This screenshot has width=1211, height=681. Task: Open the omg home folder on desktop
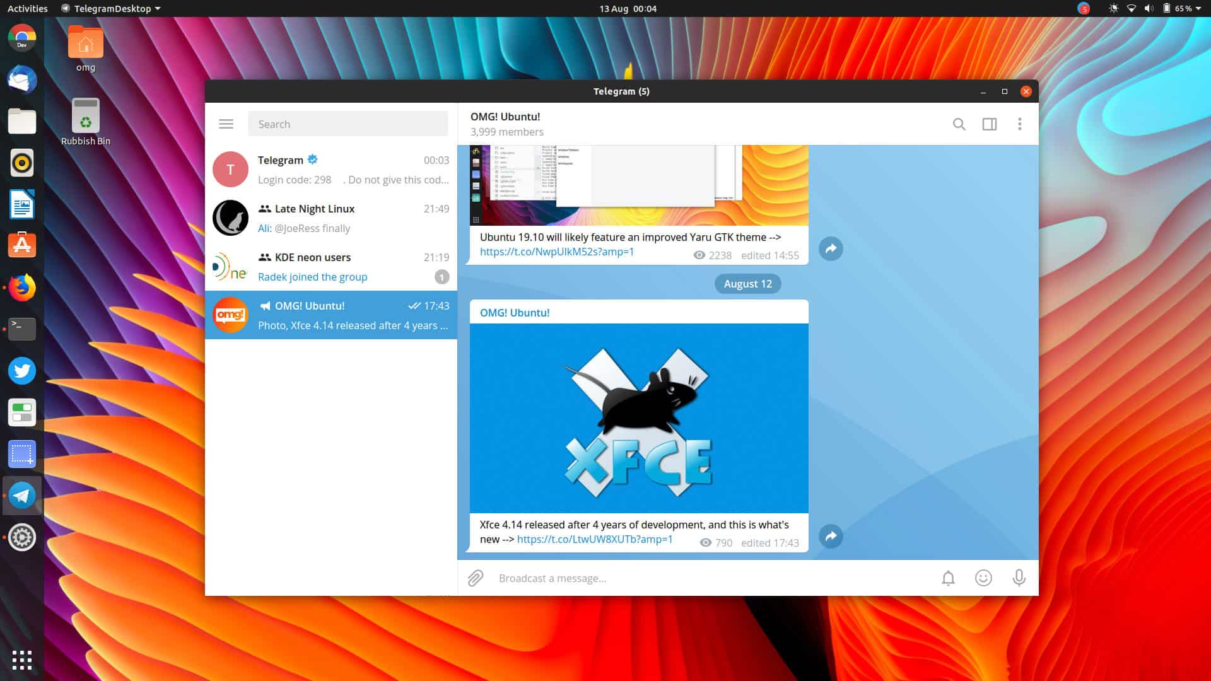click(x=86, y=49)
